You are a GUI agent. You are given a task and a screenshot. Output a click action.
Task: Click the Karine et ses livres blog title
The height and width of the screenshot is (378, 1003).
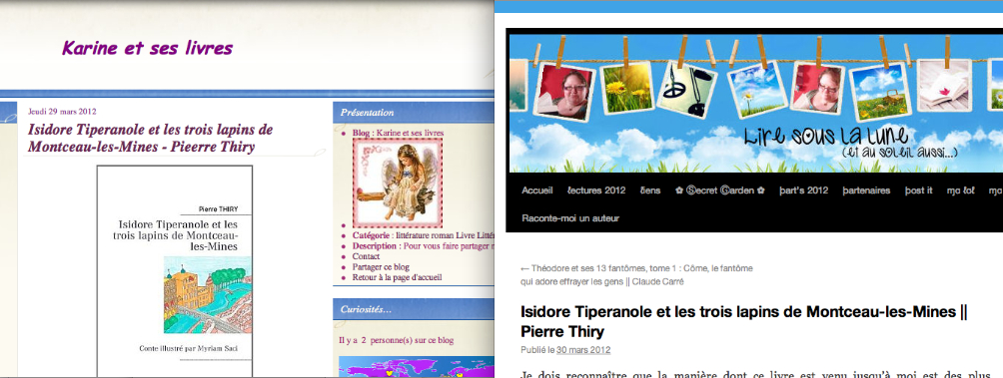tap(147, 48)
